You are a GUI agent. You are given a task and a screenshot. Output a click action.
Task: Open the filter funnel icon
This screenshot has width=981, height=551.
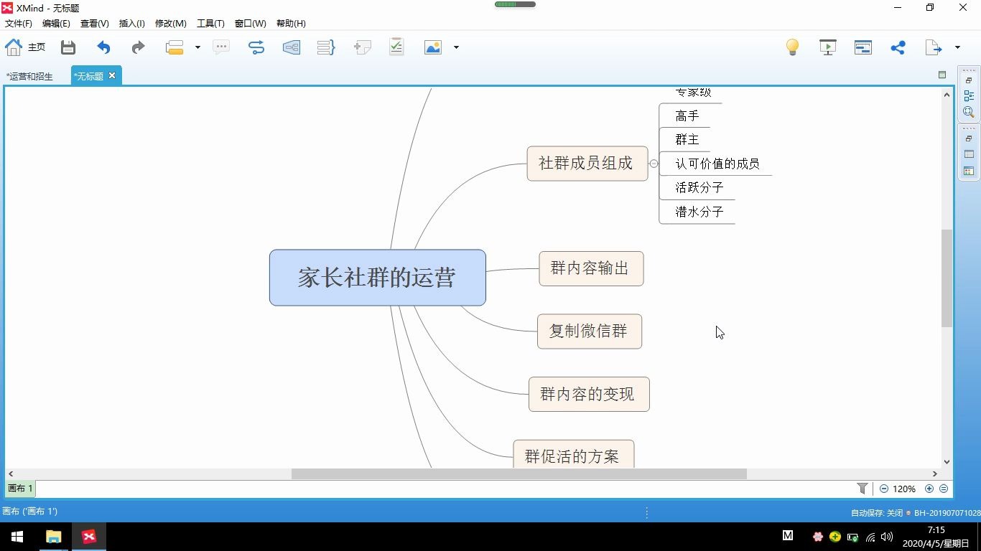[863, 489]
